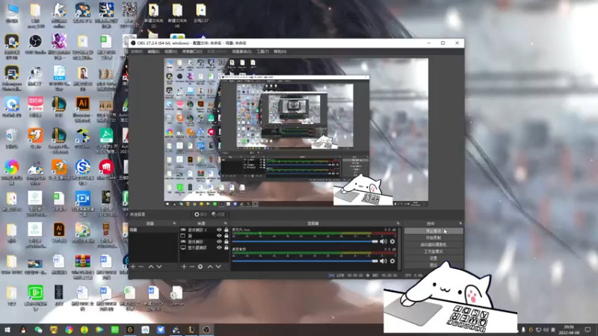598x336 pixels.
Task: Hide the display capture source
Action: (219, 248)
